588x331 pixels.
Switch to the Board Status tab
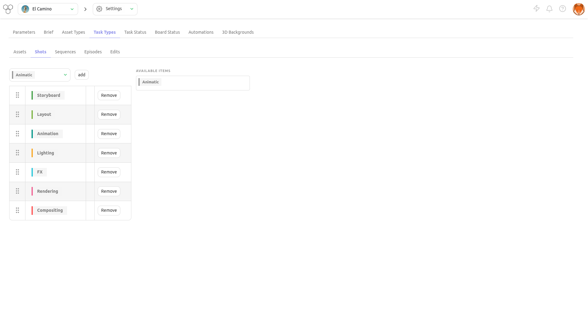click(167, 32)
